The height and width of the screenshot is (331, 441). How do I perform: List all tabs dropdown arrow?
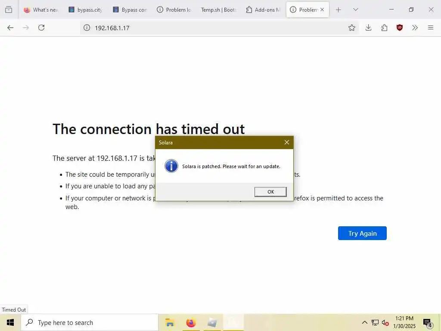[x=355, y=9]
